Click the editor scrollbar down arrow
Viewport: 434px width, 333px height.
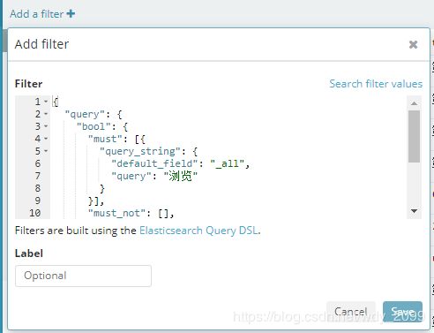pos(414,211)
